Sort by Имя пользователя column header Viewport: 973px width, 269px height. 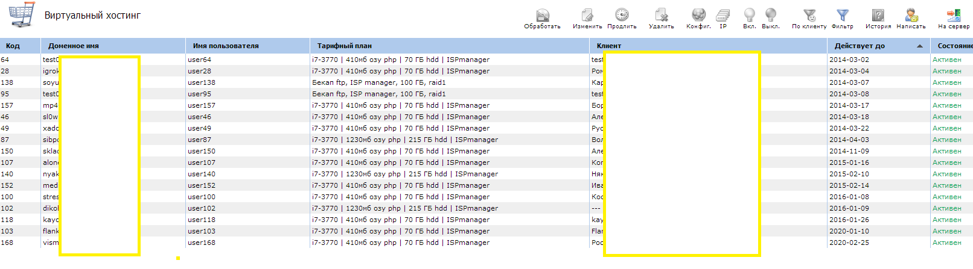(x=226, y=46)
